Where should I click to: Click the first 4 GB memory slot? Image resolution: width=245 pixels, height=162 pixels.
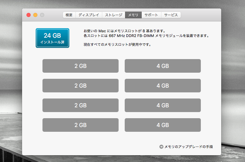coord(163,66)
